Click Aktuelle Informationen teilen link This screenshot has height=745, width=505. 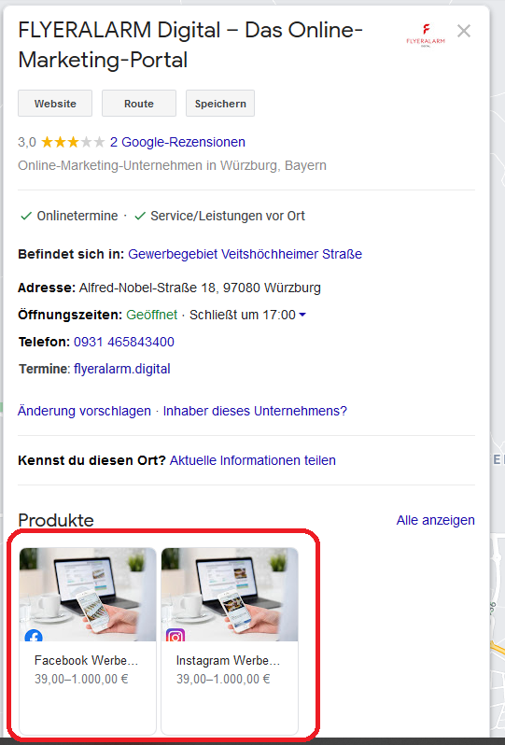253,460
